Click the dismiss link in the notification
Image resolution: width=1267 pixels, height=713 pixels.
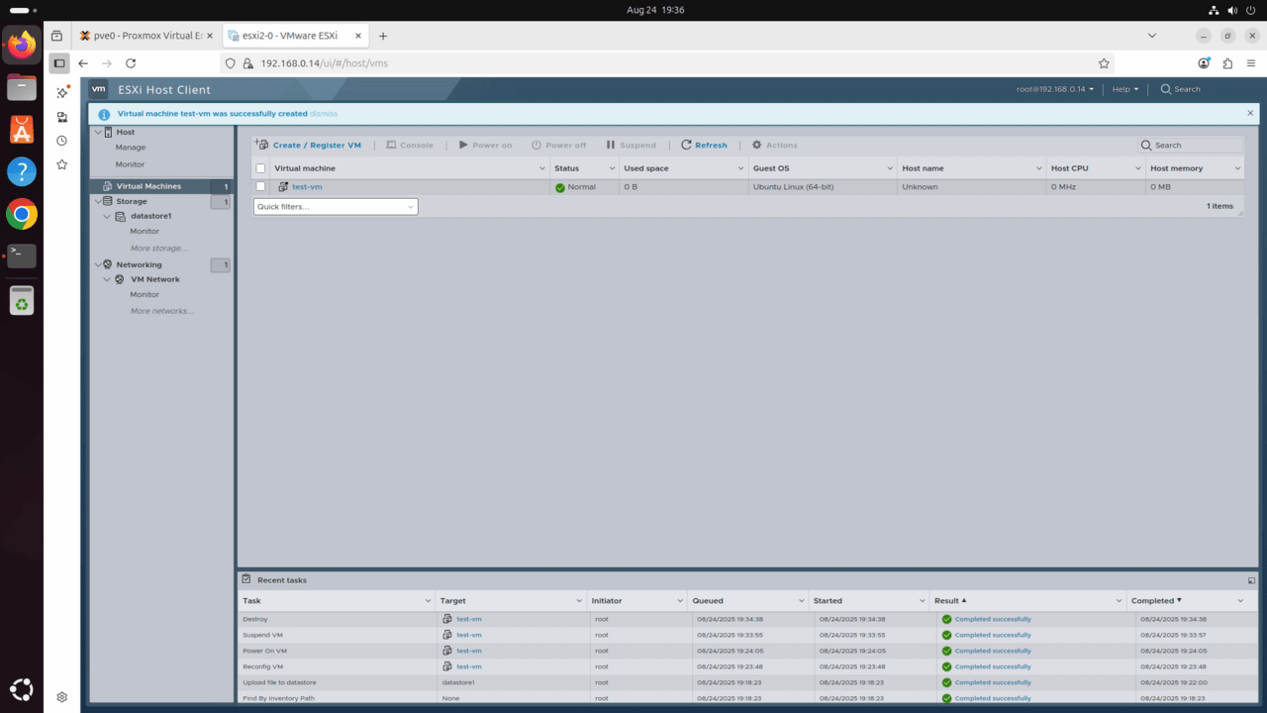(x=324, y=114)
